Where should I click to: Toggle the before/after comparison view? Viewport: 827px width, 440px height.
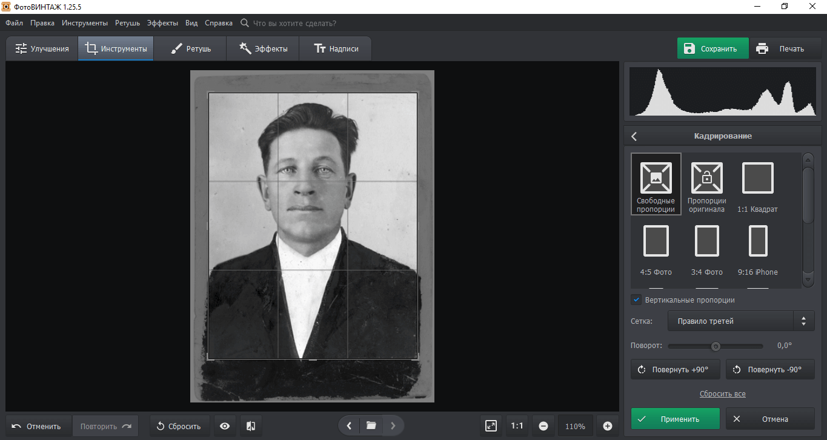tap(251, 426)
